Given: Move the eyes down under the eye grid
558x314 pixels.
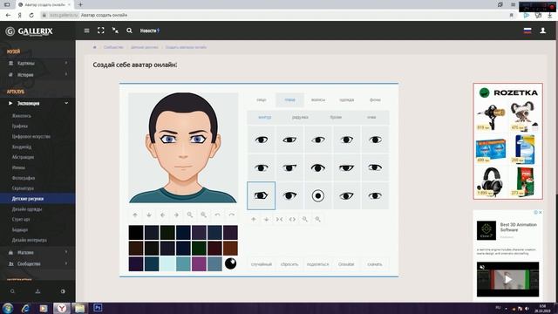Looking at the screenshot, I should (x=266, y=219).
